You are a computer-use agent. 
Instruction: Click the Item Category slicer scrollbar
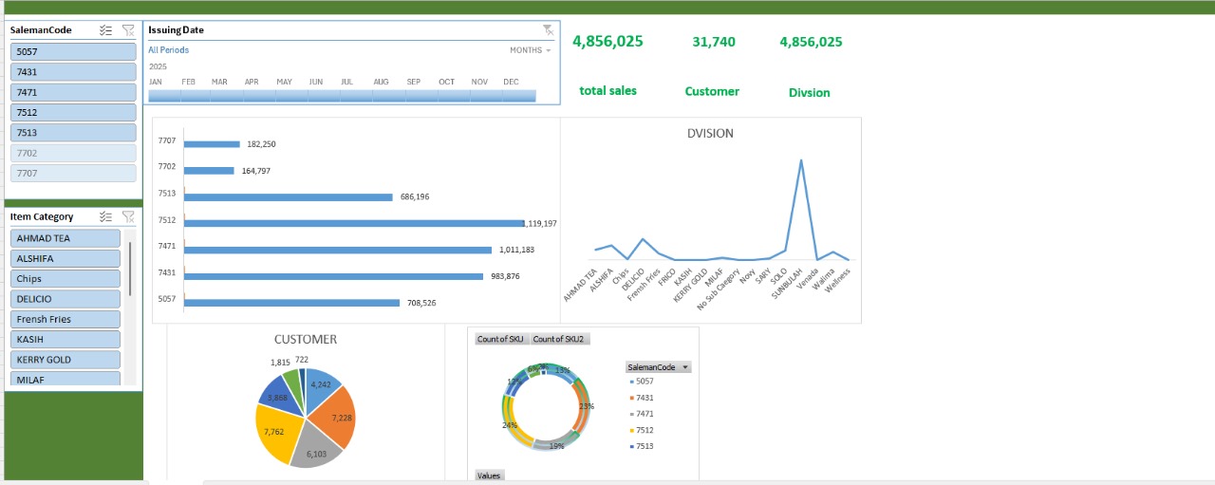tap(130, 269)
